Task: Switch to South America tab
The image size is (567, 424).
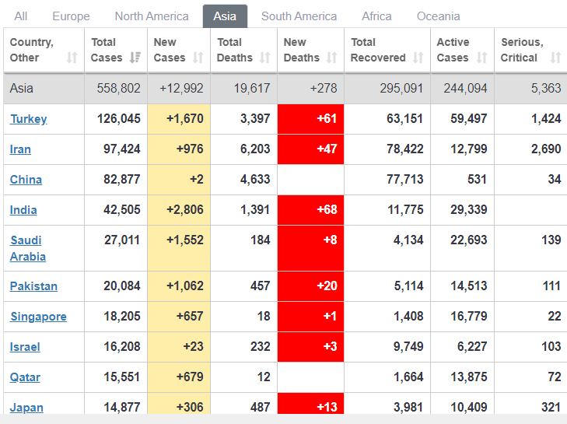Action: tap(299, 16)
